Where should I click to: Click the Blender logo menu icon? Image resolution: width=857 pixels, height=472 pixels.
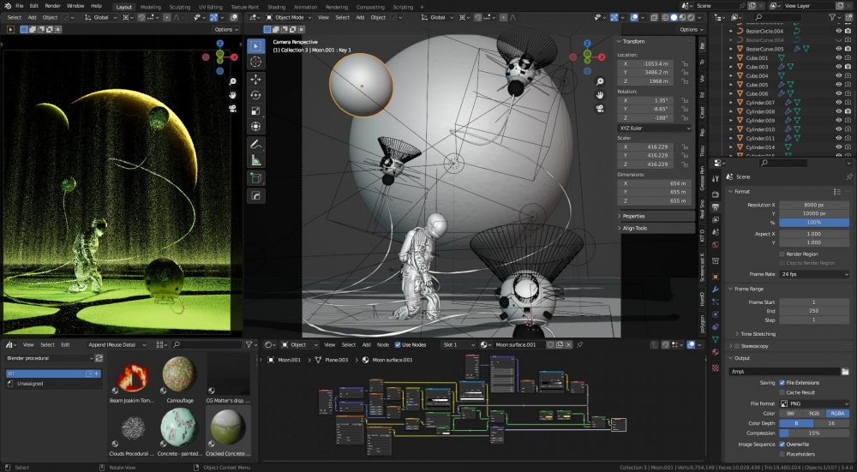pos(8,6)
